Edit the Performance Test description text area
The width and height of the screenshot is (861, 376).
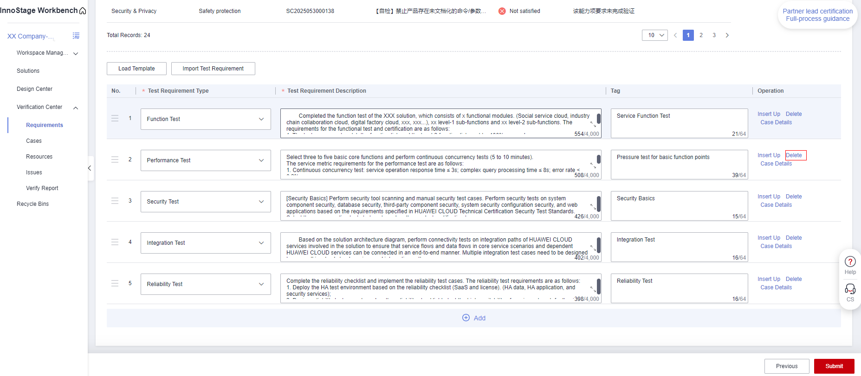440,165
